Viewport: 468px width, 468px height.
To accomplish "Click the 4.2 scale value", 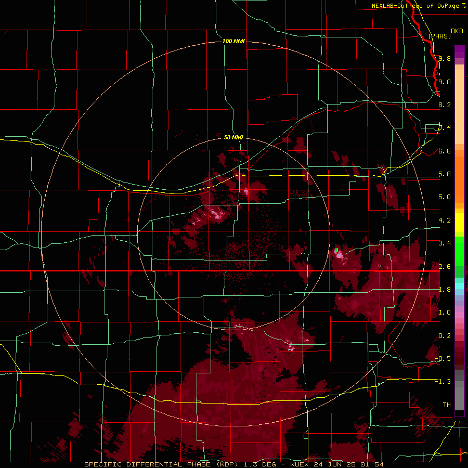I will [x=445, y=220].
